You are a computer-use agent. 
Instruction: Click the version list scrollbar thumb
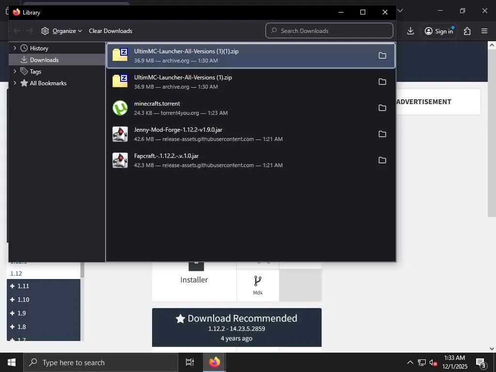tap(82, 270)
